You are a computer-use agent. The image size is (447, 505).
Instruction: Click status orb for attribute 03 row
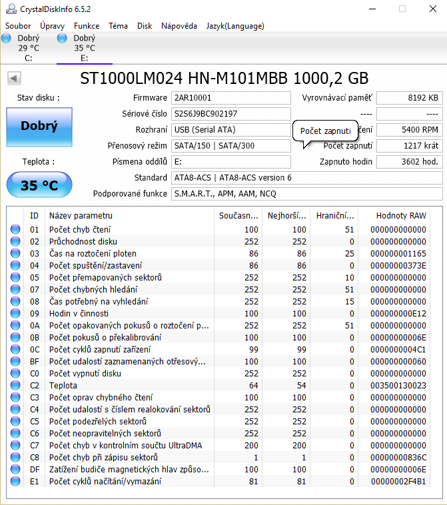pyautogui.click(x=15, y=253)
